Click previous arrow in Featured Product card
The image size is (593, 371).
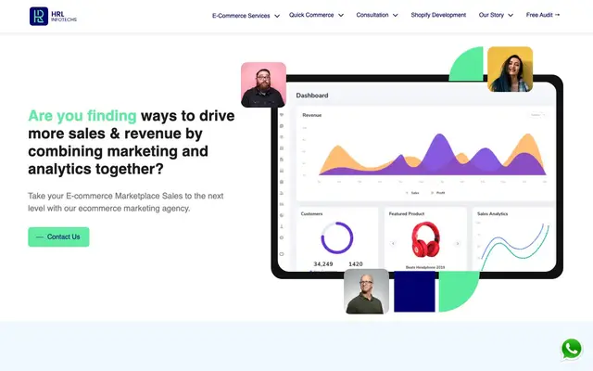point(393,243)
